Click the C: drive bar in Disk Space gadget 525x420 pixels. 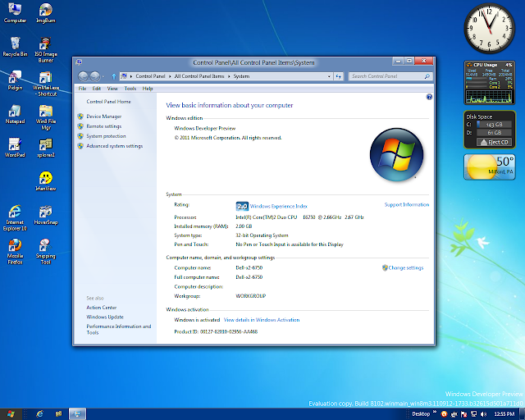(x=494, y=124)
